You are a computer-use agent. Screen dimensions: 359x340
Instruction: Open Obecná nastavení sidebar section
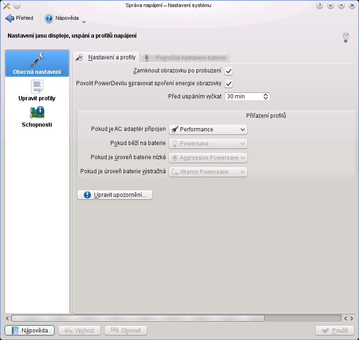click(37, 63)
